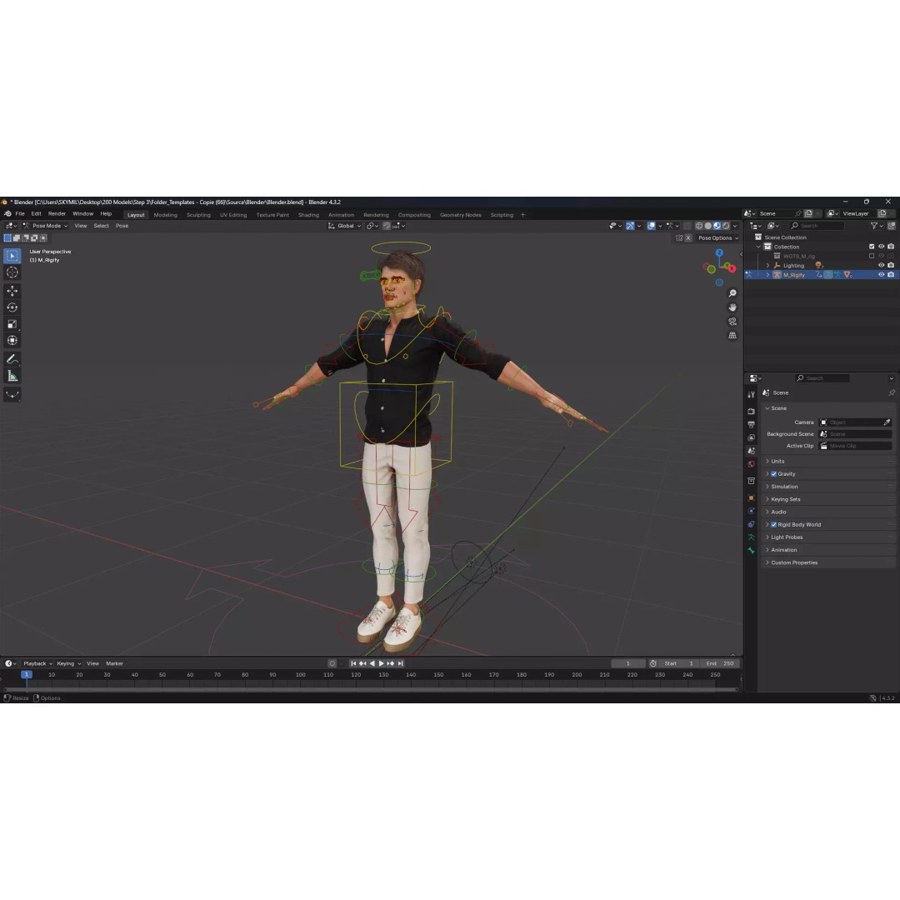Hide M_Rigify in viewport
Image resolution: width=900 pixels, height=900 pixels.
click(881, 275)
